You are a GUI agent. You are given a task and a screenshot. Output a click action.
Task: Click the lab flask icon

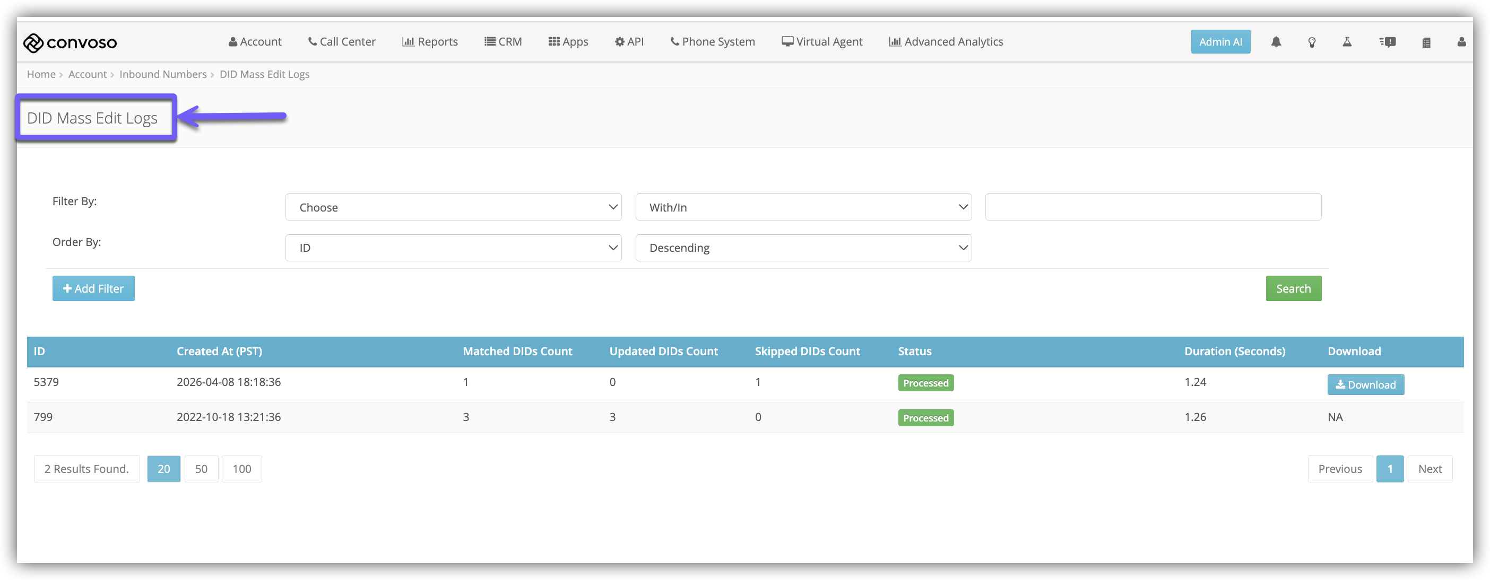pos(1347,42)
